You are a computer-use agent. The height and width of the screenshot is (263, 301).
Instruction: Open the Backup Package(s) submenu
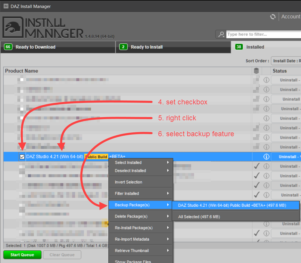140,205
